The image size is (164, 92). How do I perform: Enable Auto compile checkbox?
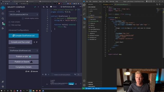pyautogui.click(x=9, y=22)
